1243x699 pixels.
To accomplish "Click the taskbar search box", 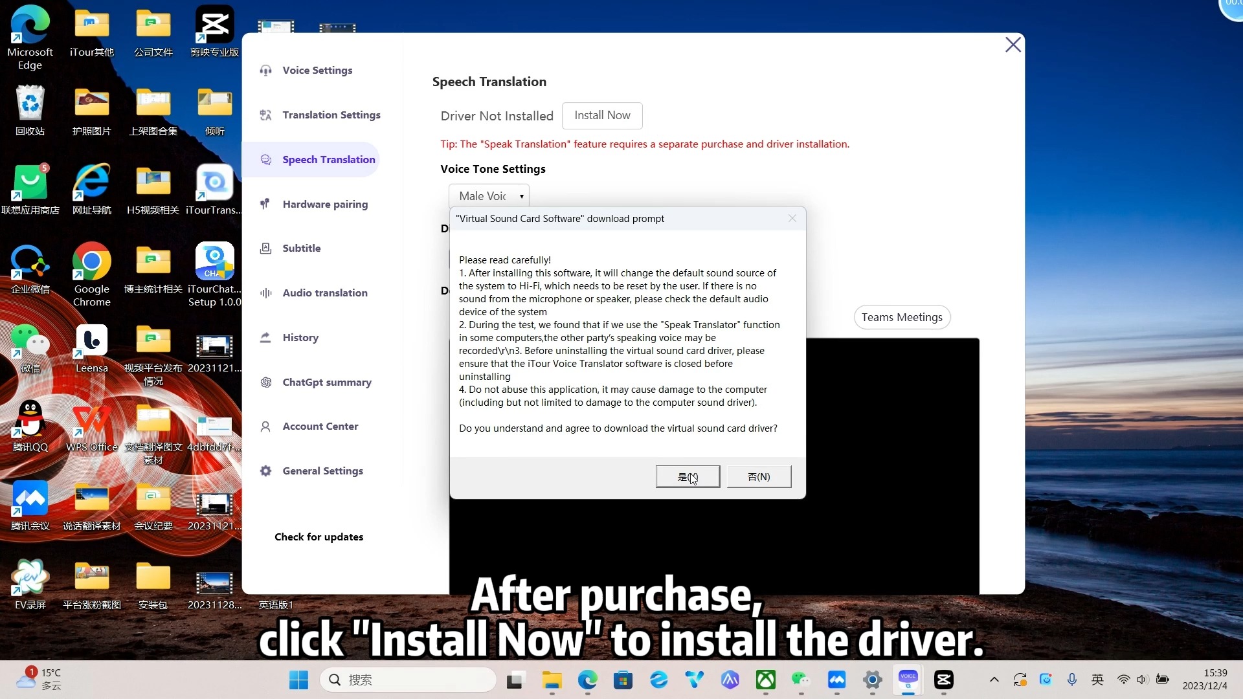I will pos(408,680).
